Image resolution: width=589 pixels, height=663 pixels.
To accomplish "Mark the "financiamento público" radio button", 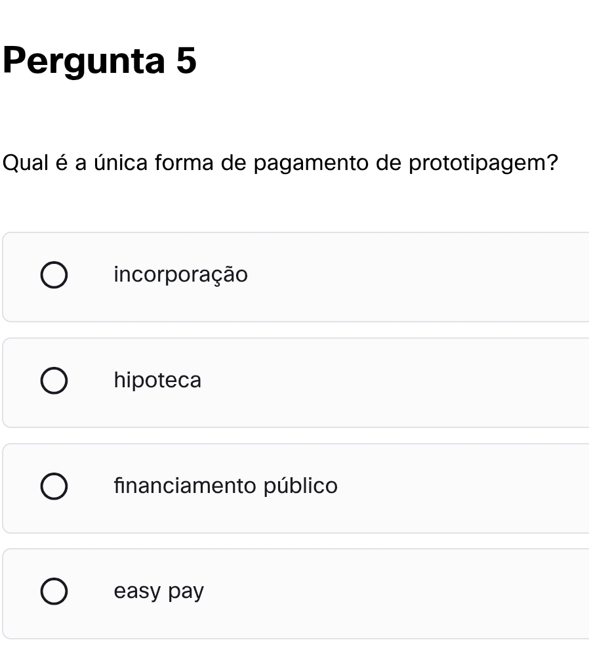I will [x=54, y=488].
